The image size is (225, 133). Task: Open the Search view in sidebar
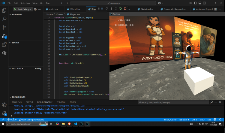point(4,19)
